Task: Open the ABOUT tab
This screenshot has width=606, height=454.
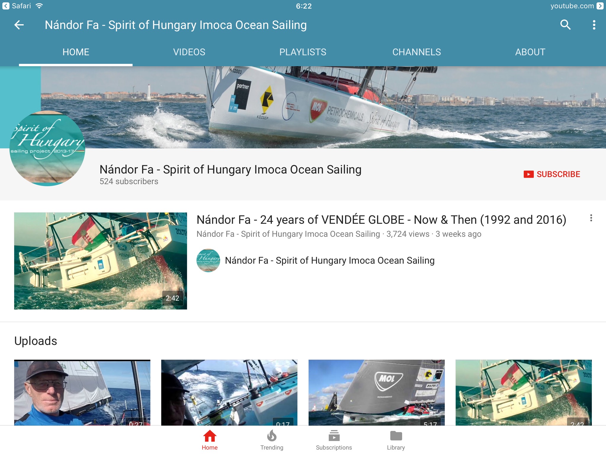Action: (530, 52)
